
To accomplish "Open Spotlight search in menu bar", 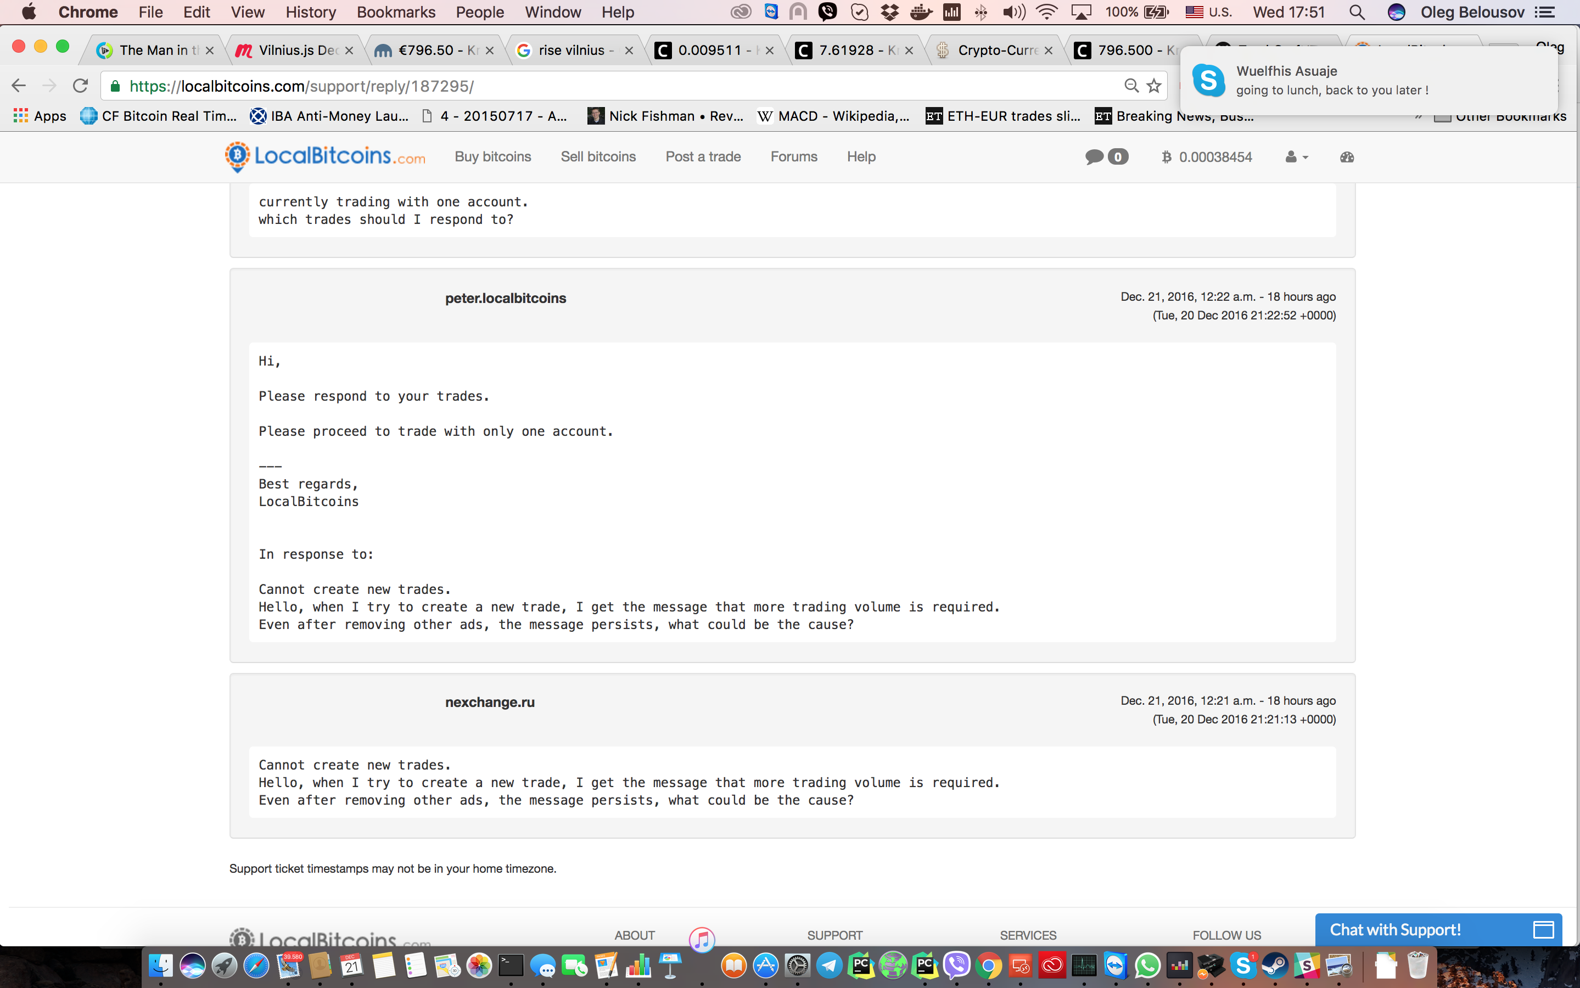I will (1357, 12).
